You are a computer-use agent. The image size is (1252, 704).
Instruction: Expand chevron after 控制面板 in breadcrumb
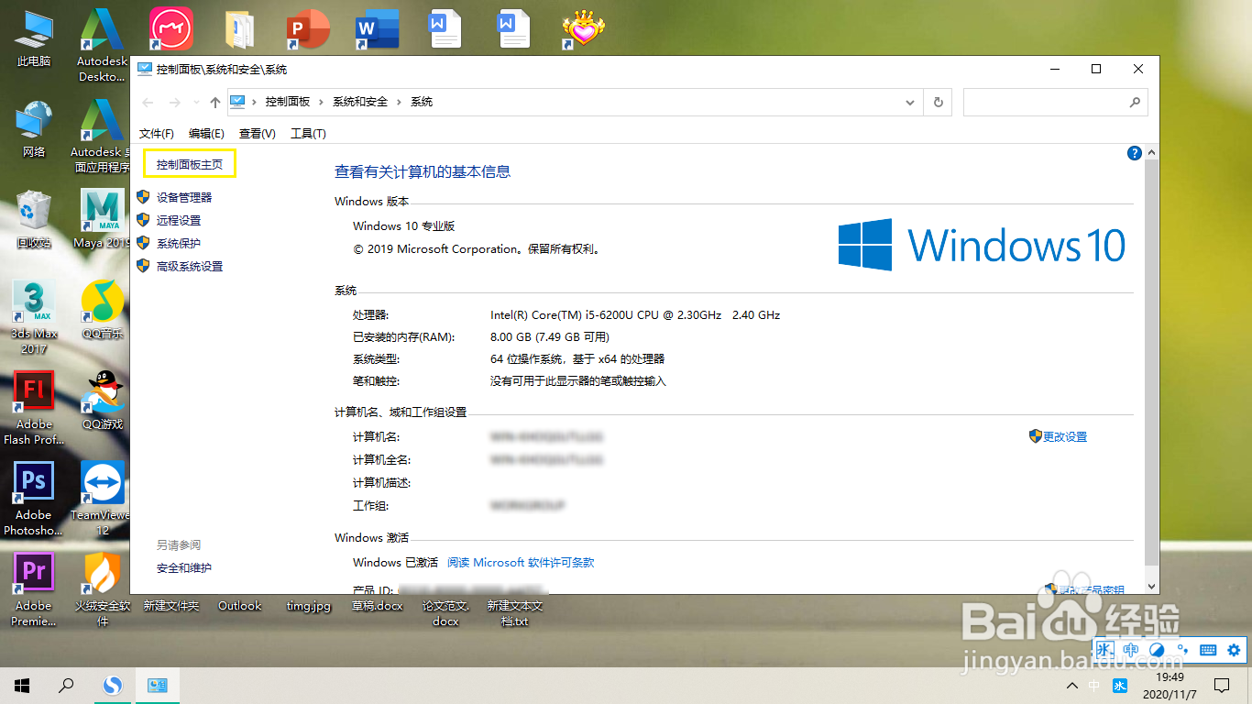322,102
